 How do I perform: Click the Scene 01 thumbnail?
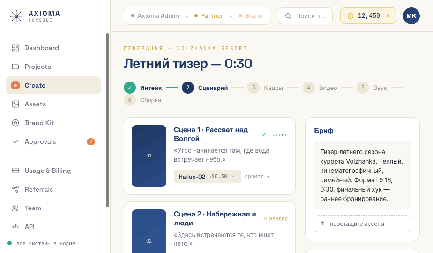tap(149, 156)
